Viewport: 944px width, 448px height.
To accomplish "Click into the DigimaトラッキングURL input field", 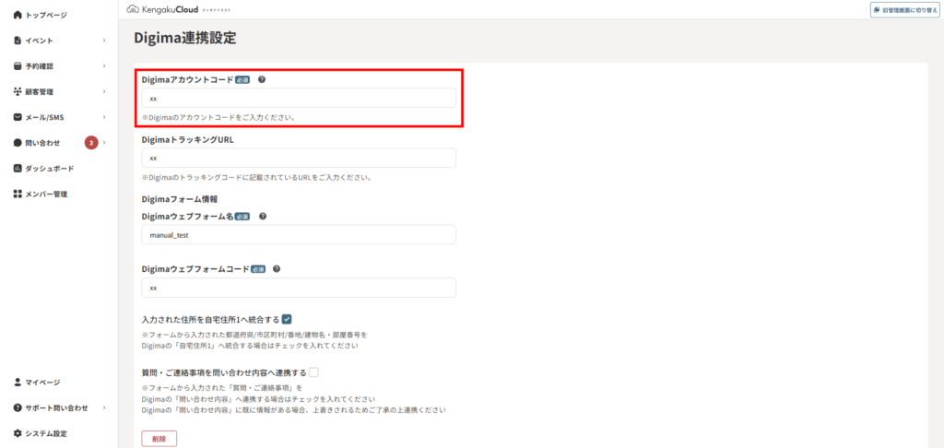I will pyautogui.click(x=299, y=158).
